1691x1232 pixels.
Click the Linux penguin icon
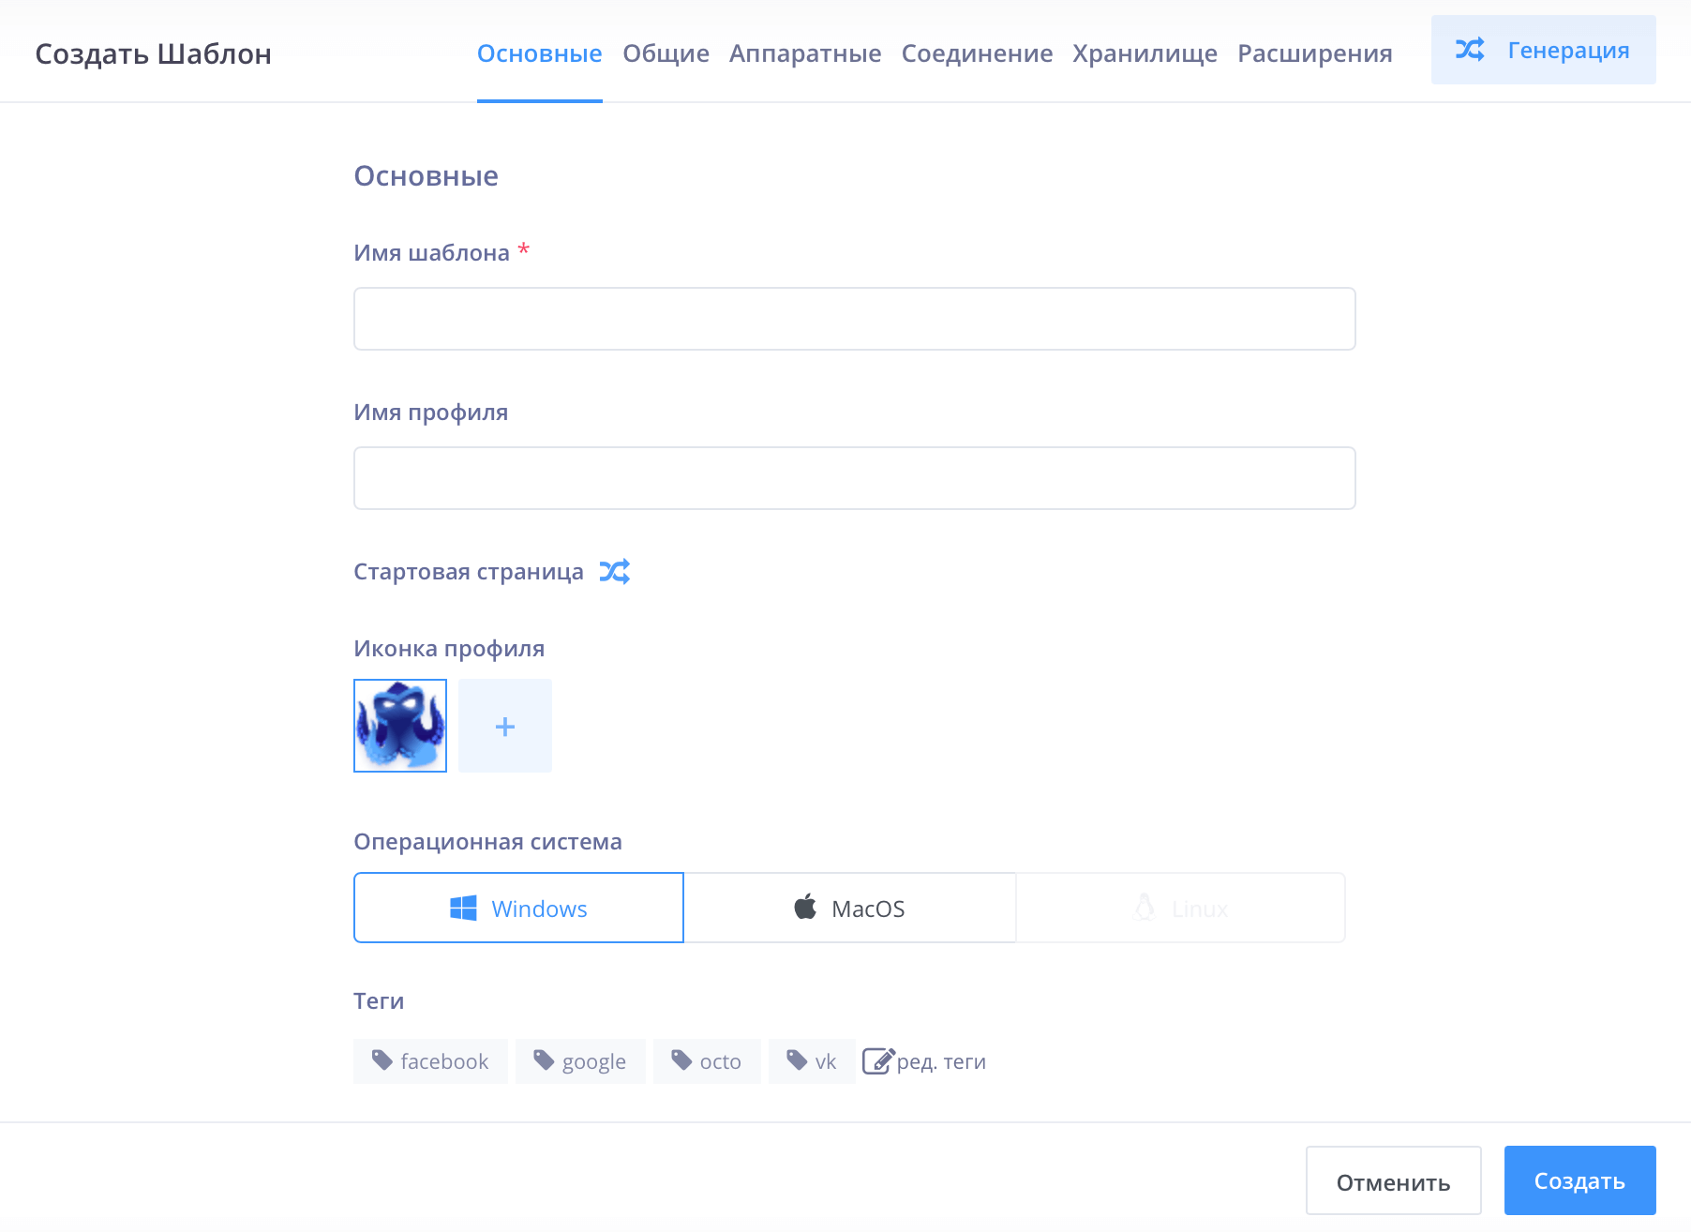1144,907
